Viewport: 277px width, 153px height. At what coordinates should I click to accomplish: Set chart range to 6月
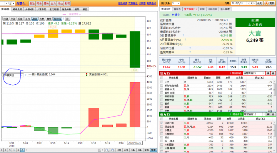[x=126, y=150]
